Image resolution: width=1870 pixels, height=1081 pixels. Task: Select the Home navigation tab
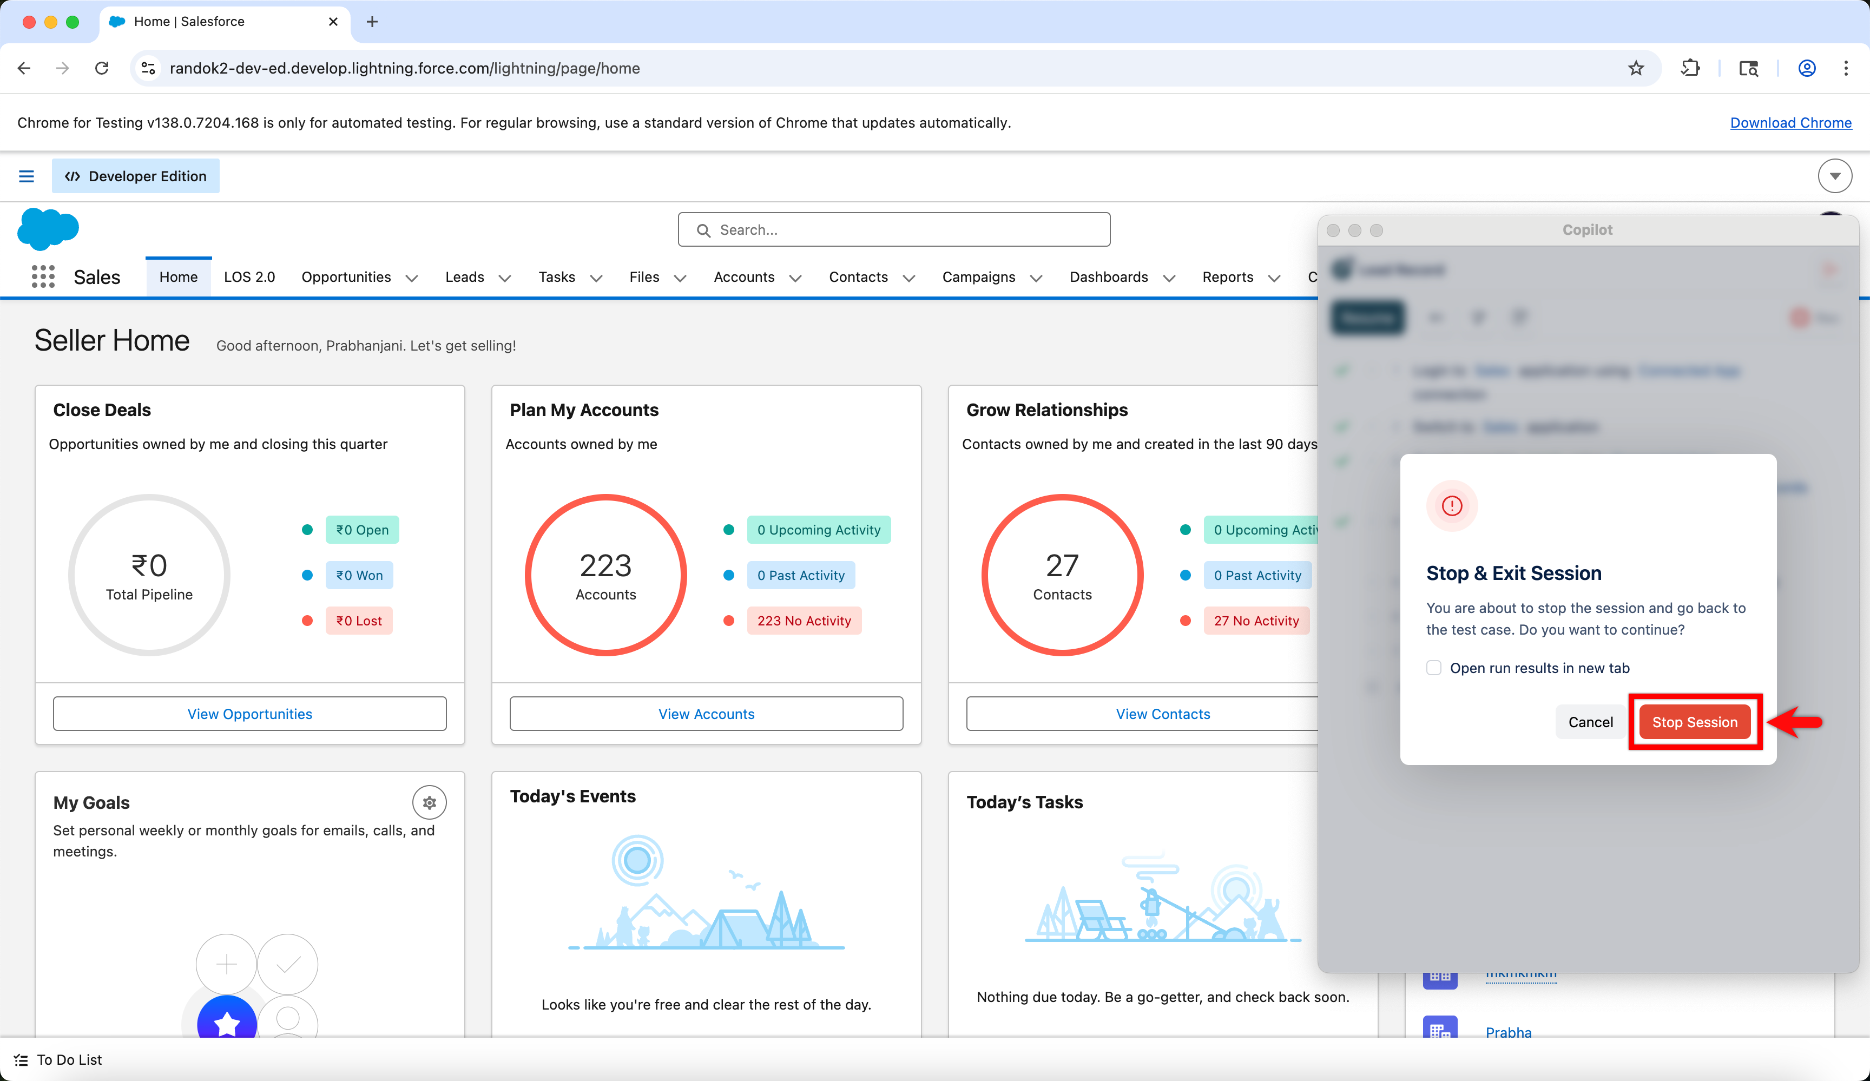point(178,276)
